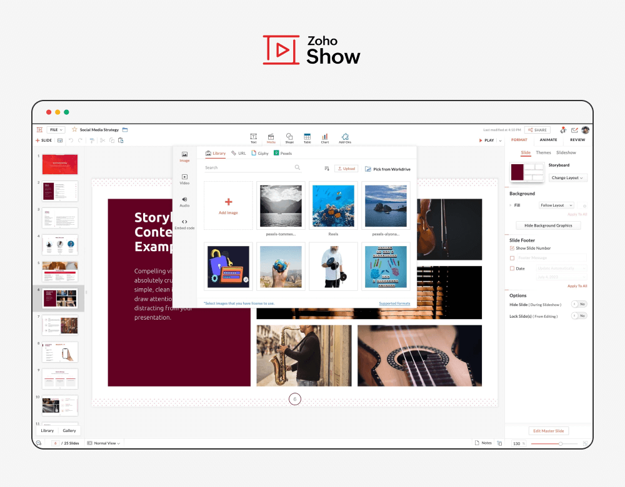This screenshot has height=487, width=625.
Task: Select Video in media side panel
Action: [x=184, y=179]
